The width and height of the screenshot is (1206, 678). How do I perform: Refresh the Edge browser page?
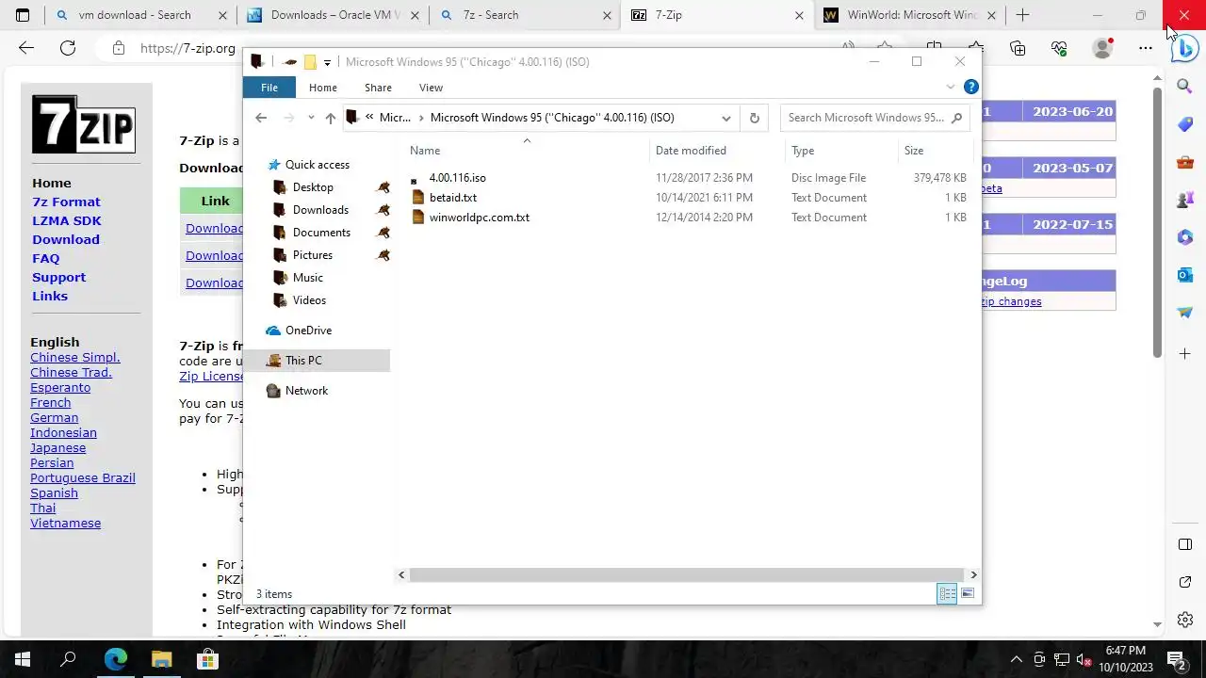tap(68, 48)
